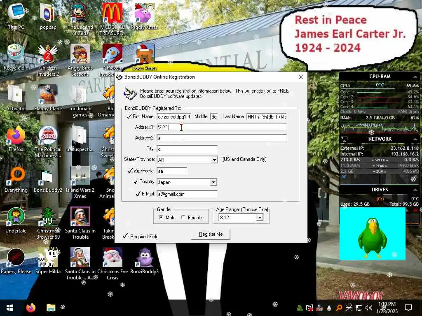Click into the Zip/Postal field
This screenshot has height=316, width=422.
(172, 171)
